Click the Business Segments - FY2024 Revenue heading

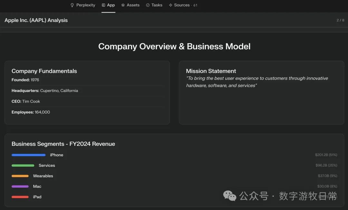(x=63, y=144)
